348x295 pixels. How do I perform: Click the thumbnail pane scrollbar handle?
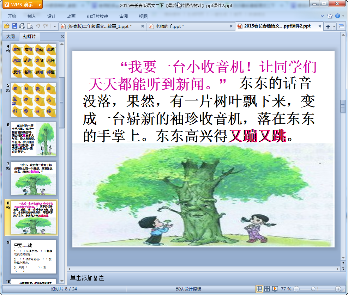tap(62, 103)
